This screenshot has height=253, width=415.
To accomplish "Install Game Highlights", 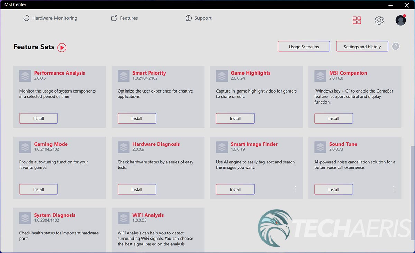I will [235, 118].
